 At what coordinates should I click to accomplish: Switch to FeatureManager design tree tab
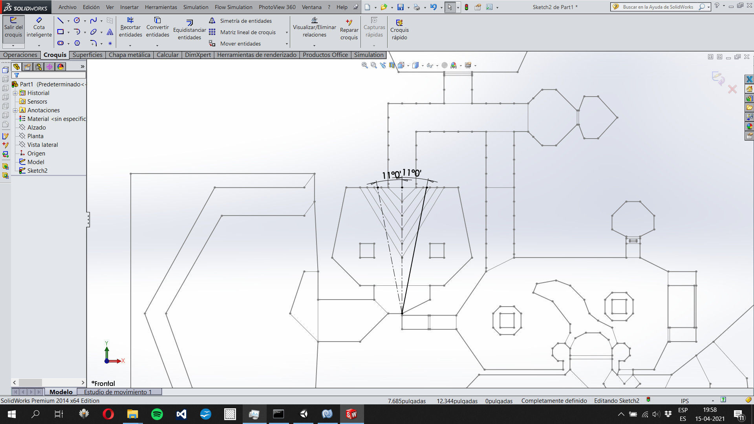(16, 67)
